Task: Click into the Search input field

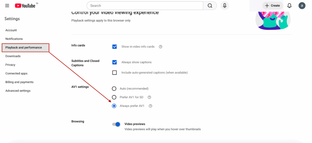Action: (145, 6)
